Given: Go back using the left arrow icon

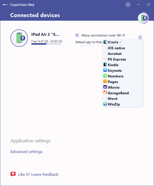Looking at the screenshot, I should point(5,5).
